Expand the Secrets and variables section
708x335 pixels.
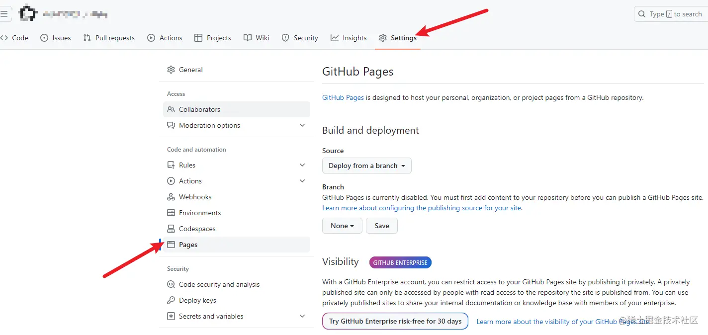tap(302, 316)
